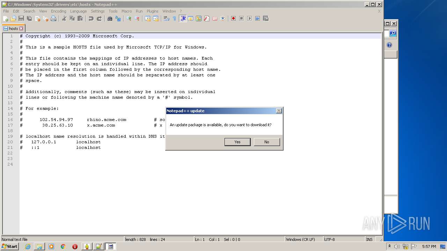Toggle the Document Map icon

(199, 18)
